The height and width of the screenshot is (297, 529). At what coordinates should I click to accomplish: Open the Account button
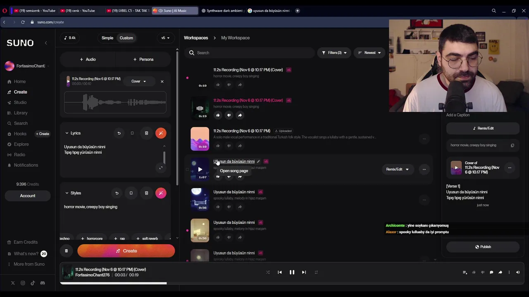[x=28, y=196]
